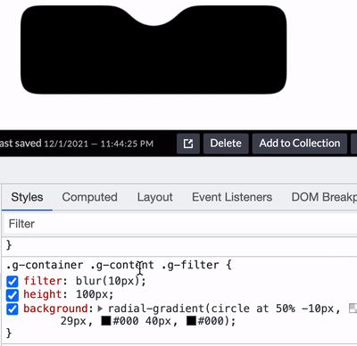Viewport: 357px width, 346px height.
Task: Select the Event Listeners tab
Action: pyautogui.click(x=232, y=197)
